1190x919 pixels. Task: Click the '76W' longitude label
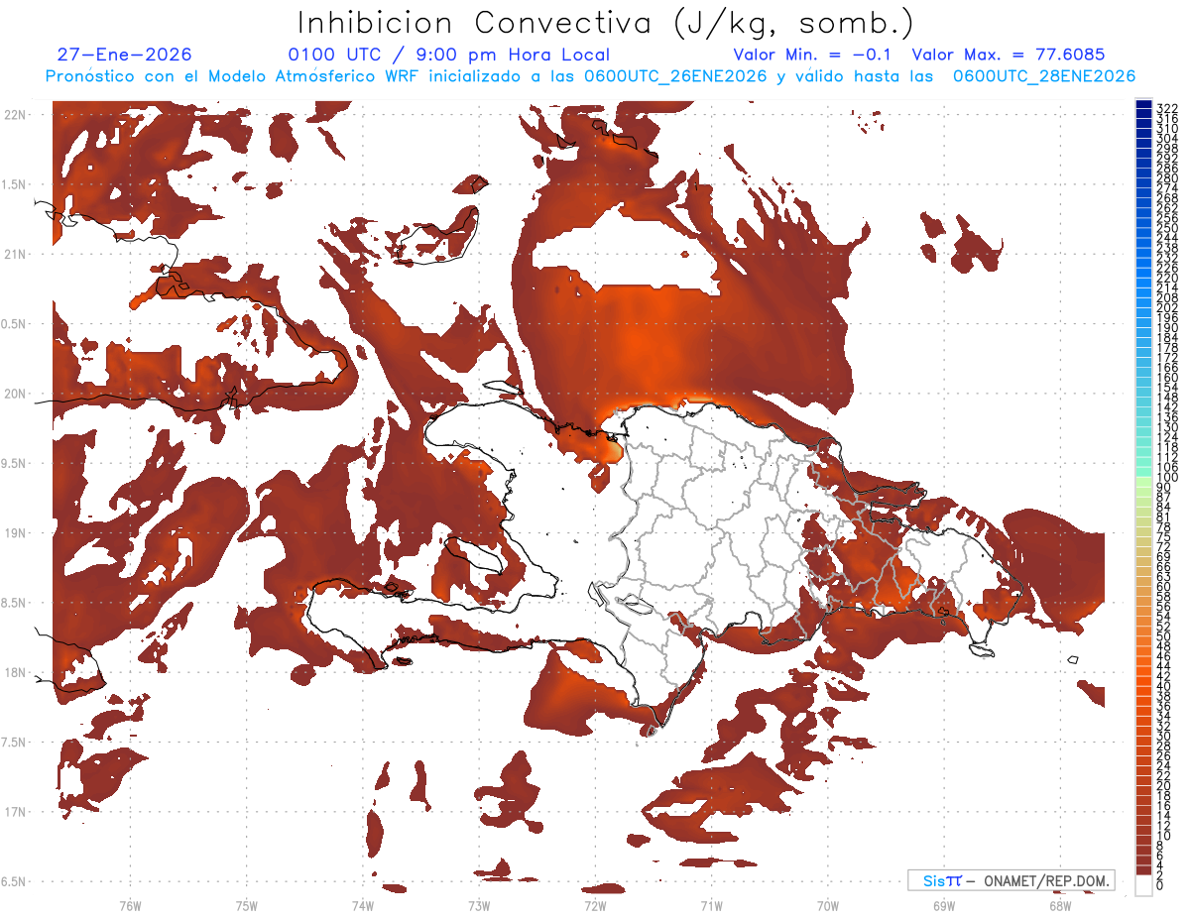130,905
